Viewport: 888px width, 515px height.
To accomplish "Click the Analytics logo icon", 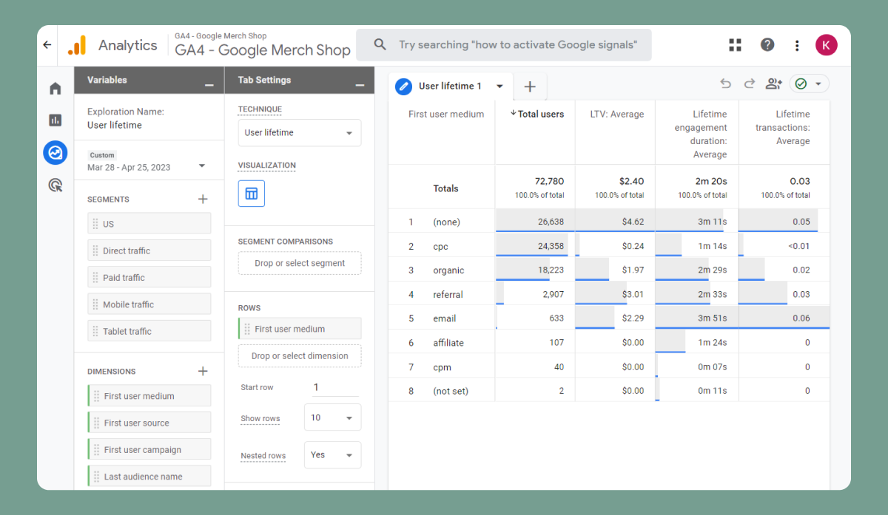I will 77,45.
